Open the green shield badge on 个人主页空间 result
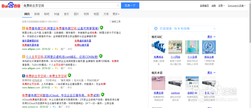251x108 pixels. pyautogui.click(x=101, y=56)
